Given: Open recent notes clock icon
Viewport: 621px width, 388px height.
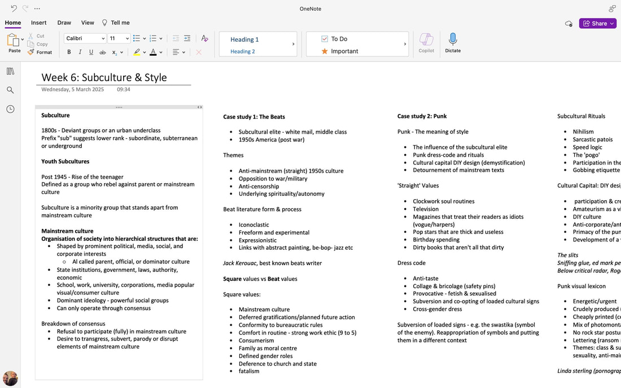Looking at the screenshot, I should [x=10, y=109].
